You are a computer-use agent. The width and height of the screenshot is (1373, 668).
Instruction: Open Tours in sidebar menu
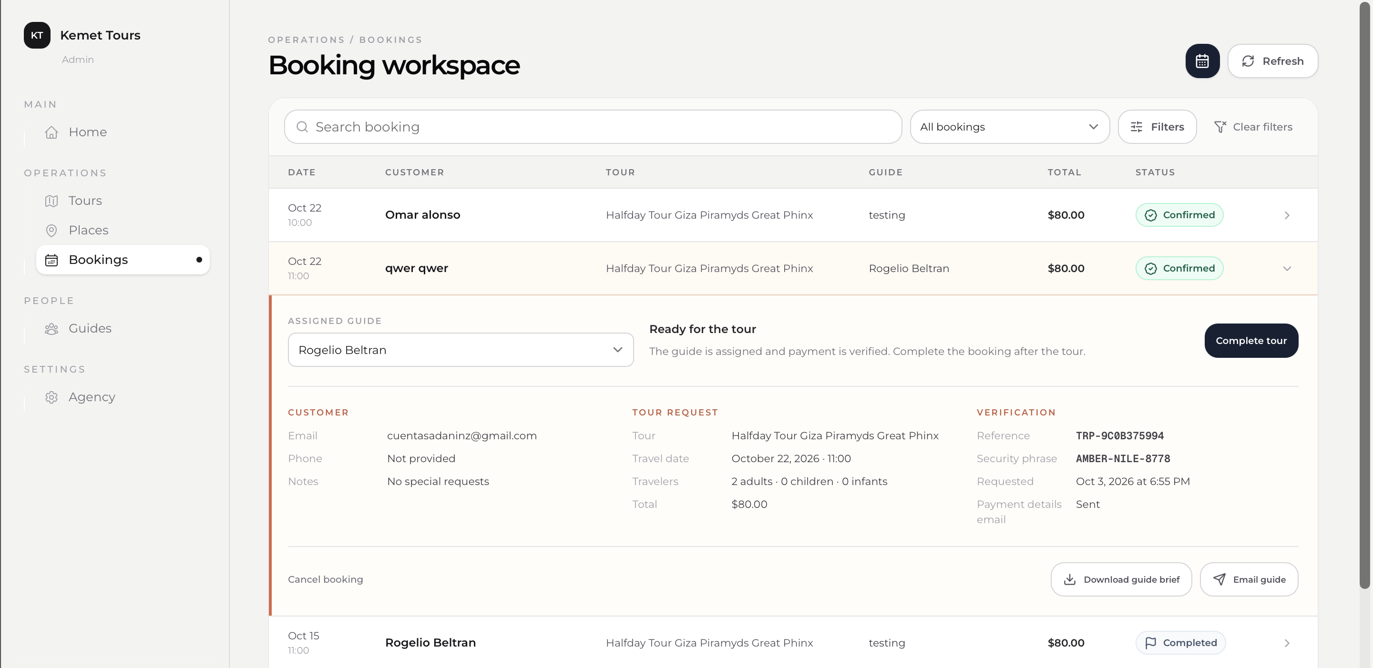coord(123,201)
